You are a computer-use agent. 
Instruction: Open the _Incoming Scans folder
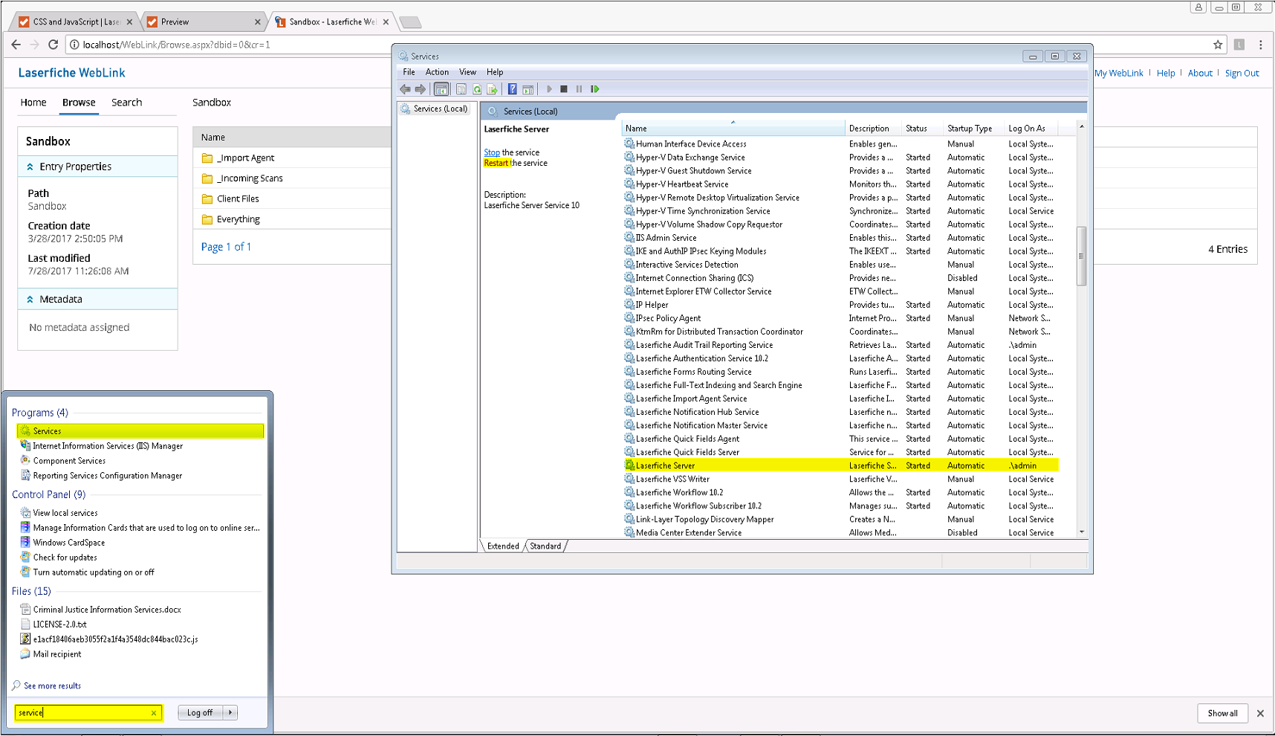250,178
